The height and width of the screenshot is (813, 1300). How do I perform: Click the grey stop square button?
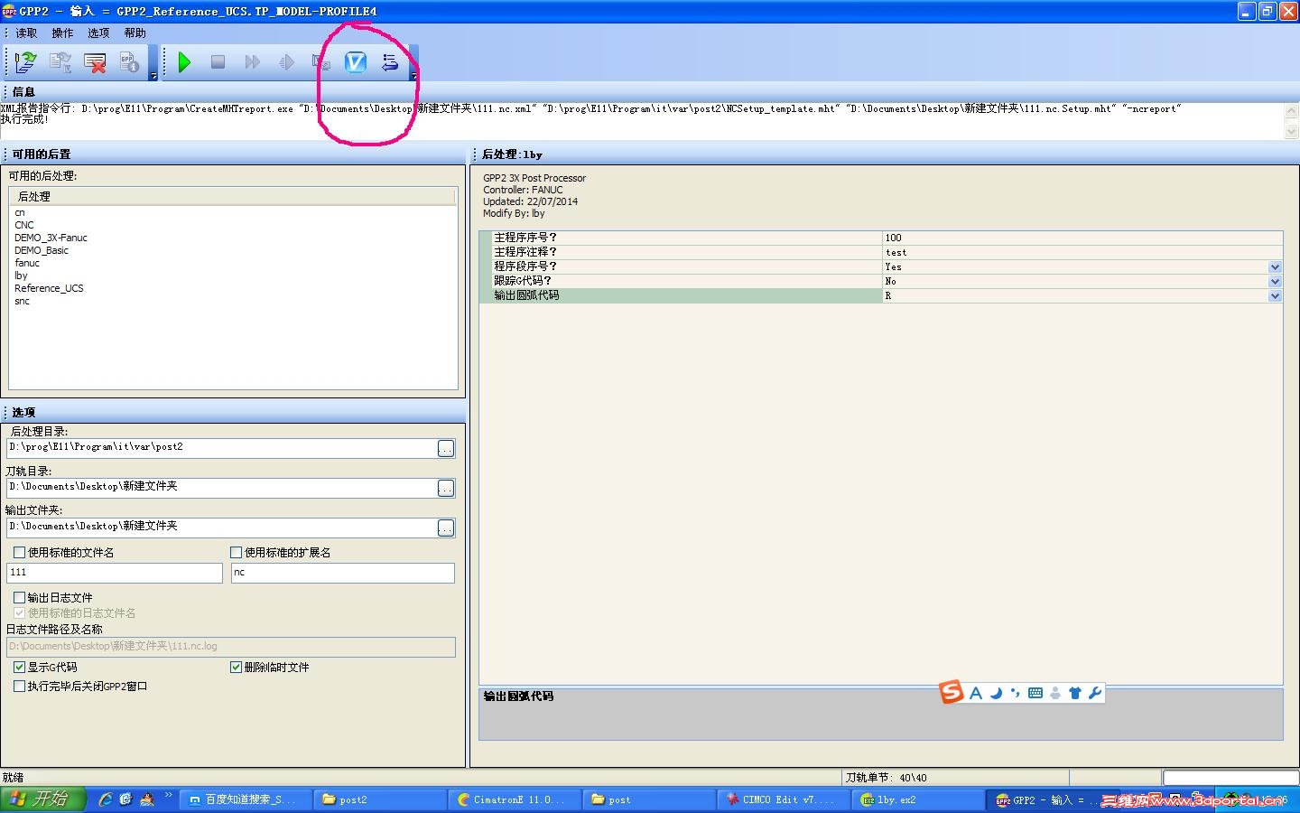click(x=218, y=62)
